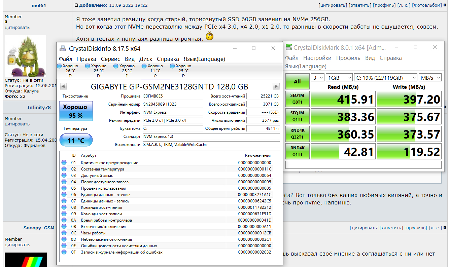Open the Профиль menu in CrystalDiskMark
This screenshot has height=267, width=449.
tap(348, 58)
